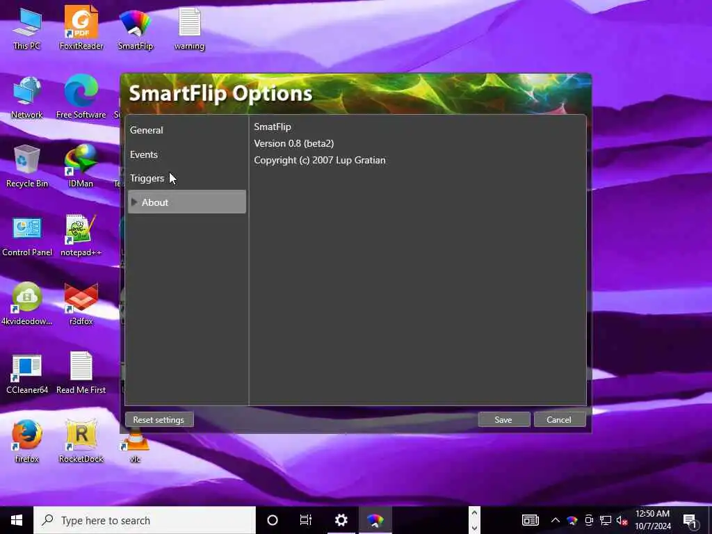Open News and interests on taskbar
The image size is (712, 534).
coord(530,520)
